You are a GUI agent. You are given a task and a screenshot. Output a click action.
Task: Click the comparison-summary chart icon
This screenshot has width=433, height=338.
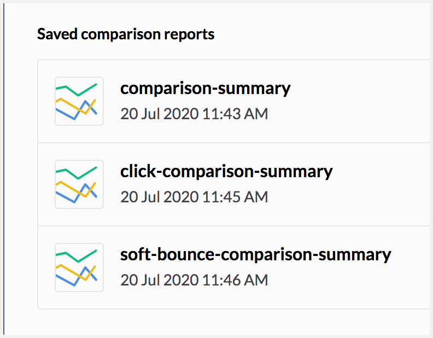(x=79, y=101)
